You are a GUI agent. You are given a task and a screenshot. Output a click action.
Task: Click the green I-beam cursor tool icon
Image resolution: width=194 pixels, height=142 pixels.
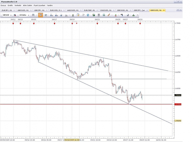(73, 15)
